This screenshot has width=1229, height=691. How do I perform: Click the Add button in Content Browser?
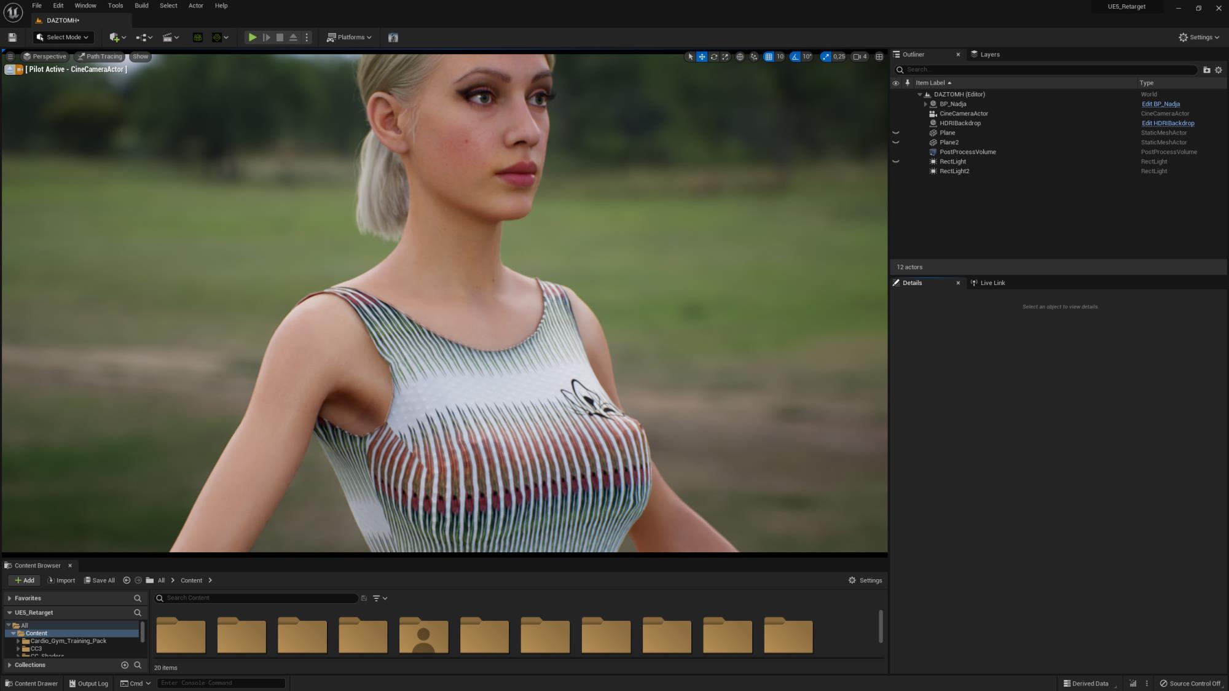coord(24,580)
